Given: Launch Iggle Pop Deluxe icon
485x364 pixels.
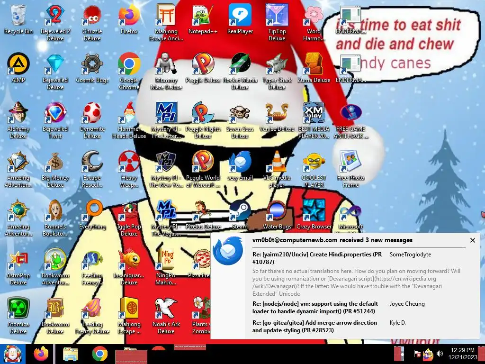Looking at the screenshot, I should [x=129, y=218].
